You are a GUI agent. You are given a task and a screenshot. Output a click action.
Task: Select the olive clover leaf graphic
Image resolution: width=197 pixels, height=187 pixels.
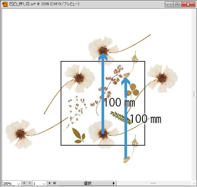pyautogui.click(x=133, y=89)
